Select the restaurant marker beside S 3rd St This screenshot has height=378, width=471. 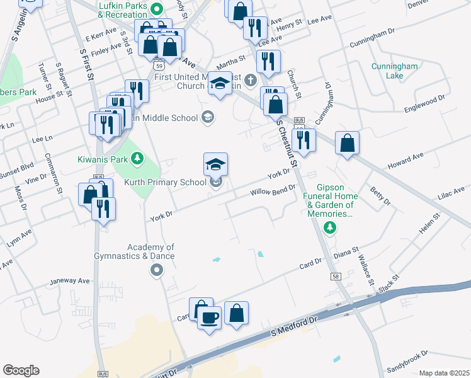coord(137,91)
